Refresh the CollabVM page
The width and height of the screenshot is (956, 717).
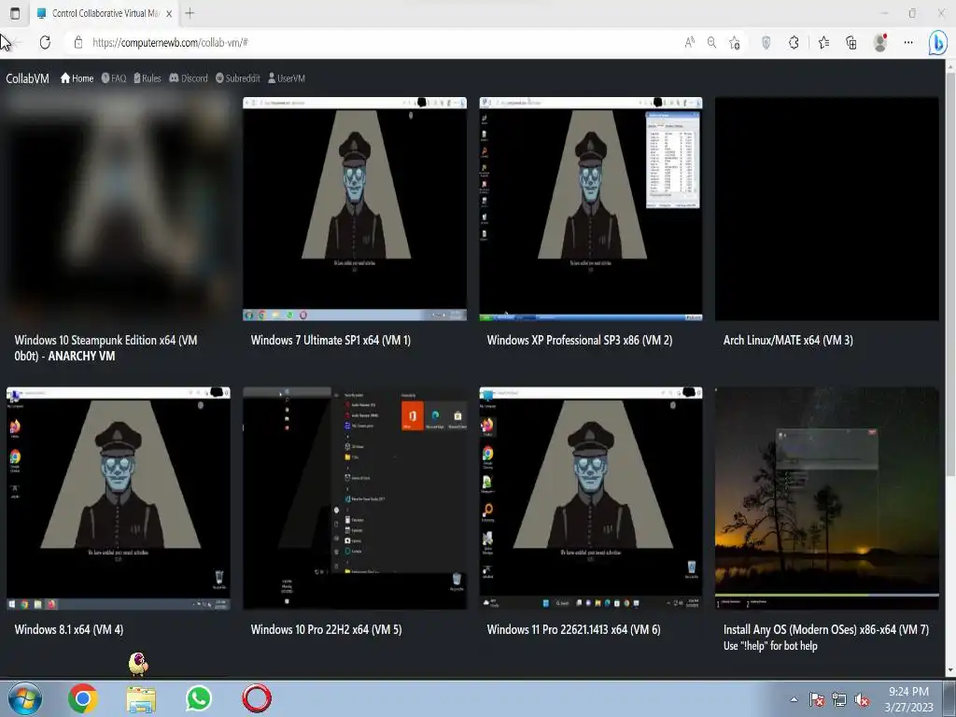(45, 42)
